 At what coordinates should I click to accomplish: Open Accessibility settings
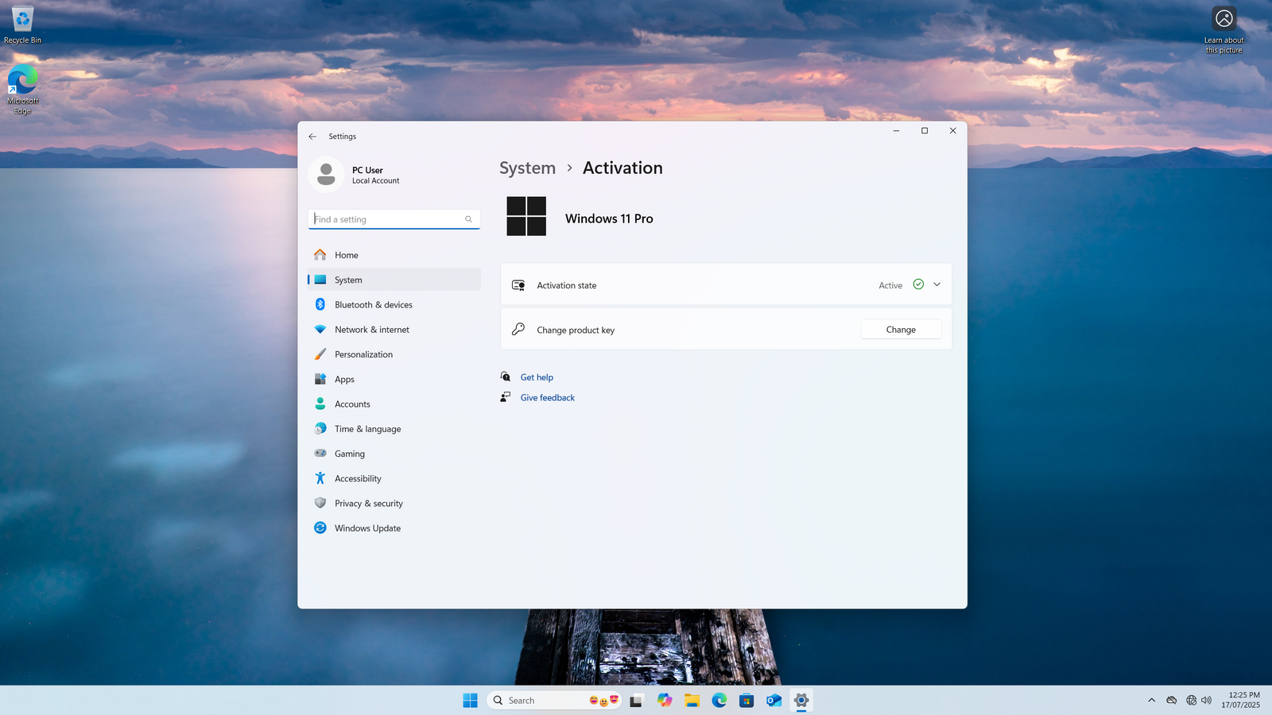(394, 478)
